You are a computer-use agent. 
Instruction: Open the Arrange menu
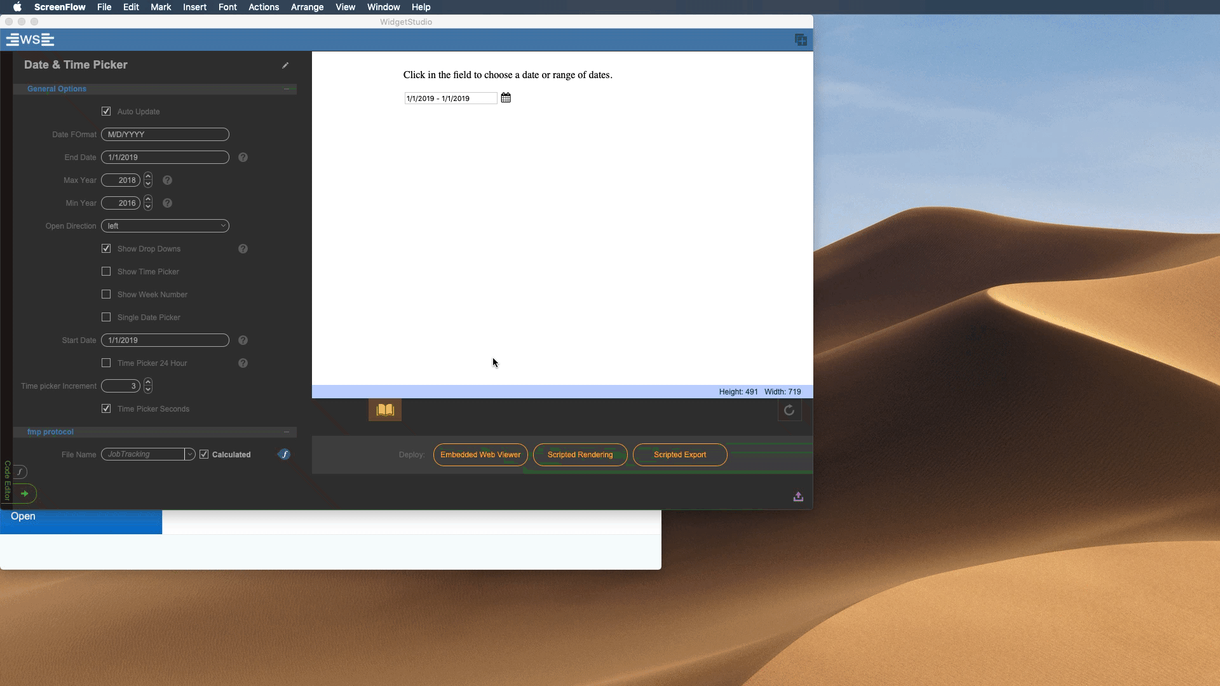tap(308, 7)
